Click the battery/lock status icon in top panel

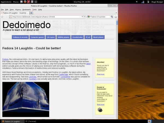(148, 2)
